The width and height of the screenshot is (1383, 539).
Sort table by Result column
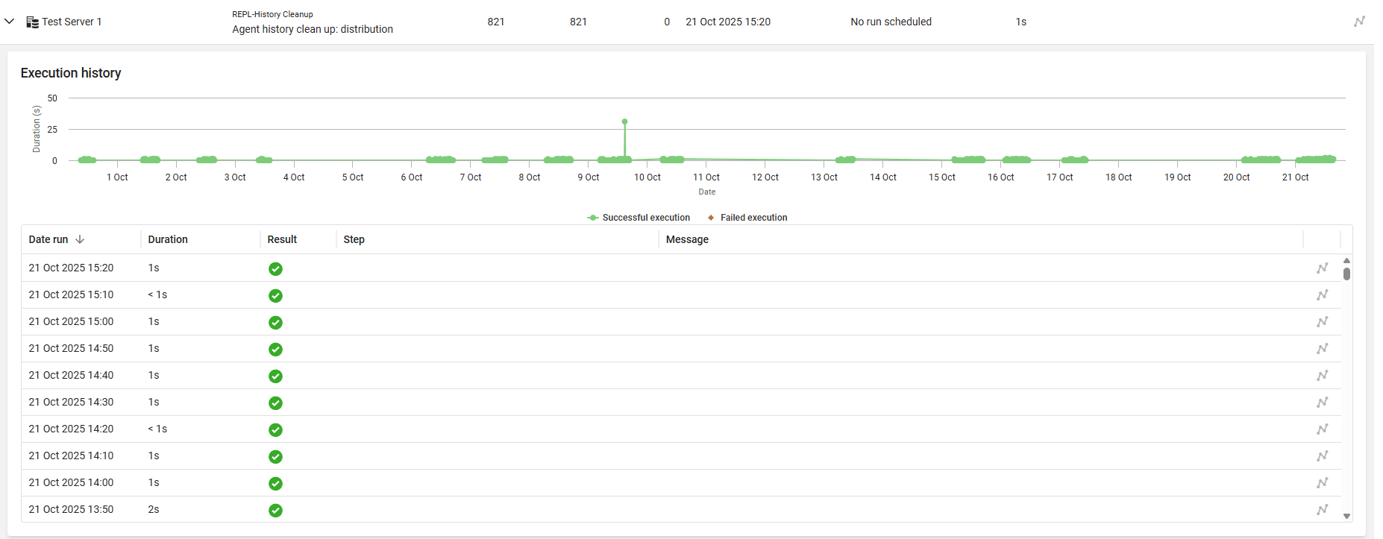[282, 239]
